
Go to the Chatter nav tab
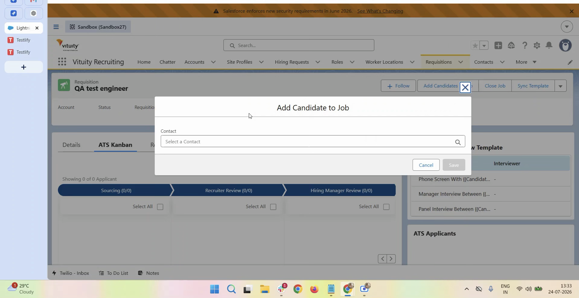168,62
